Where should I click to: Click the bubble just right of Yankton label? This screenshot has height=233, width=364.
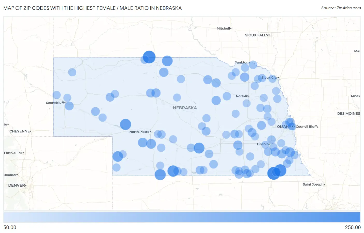point(253,65)
